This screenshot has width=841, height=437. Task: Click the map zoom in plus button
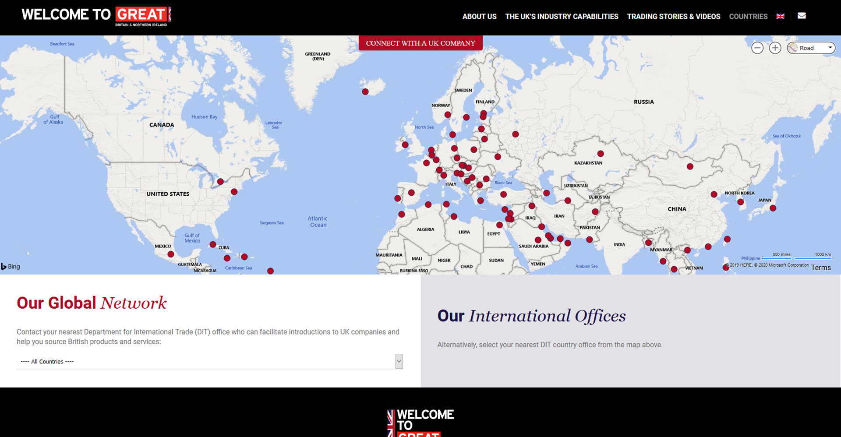[x=775, y=48]
